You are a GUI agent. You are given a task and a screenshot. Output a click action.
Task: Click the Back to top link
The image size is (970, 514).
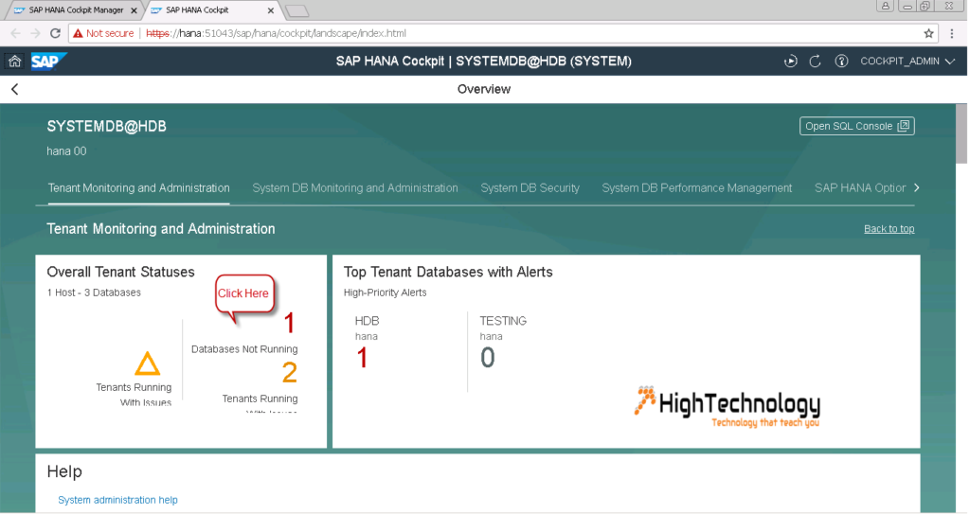(889, 229)
